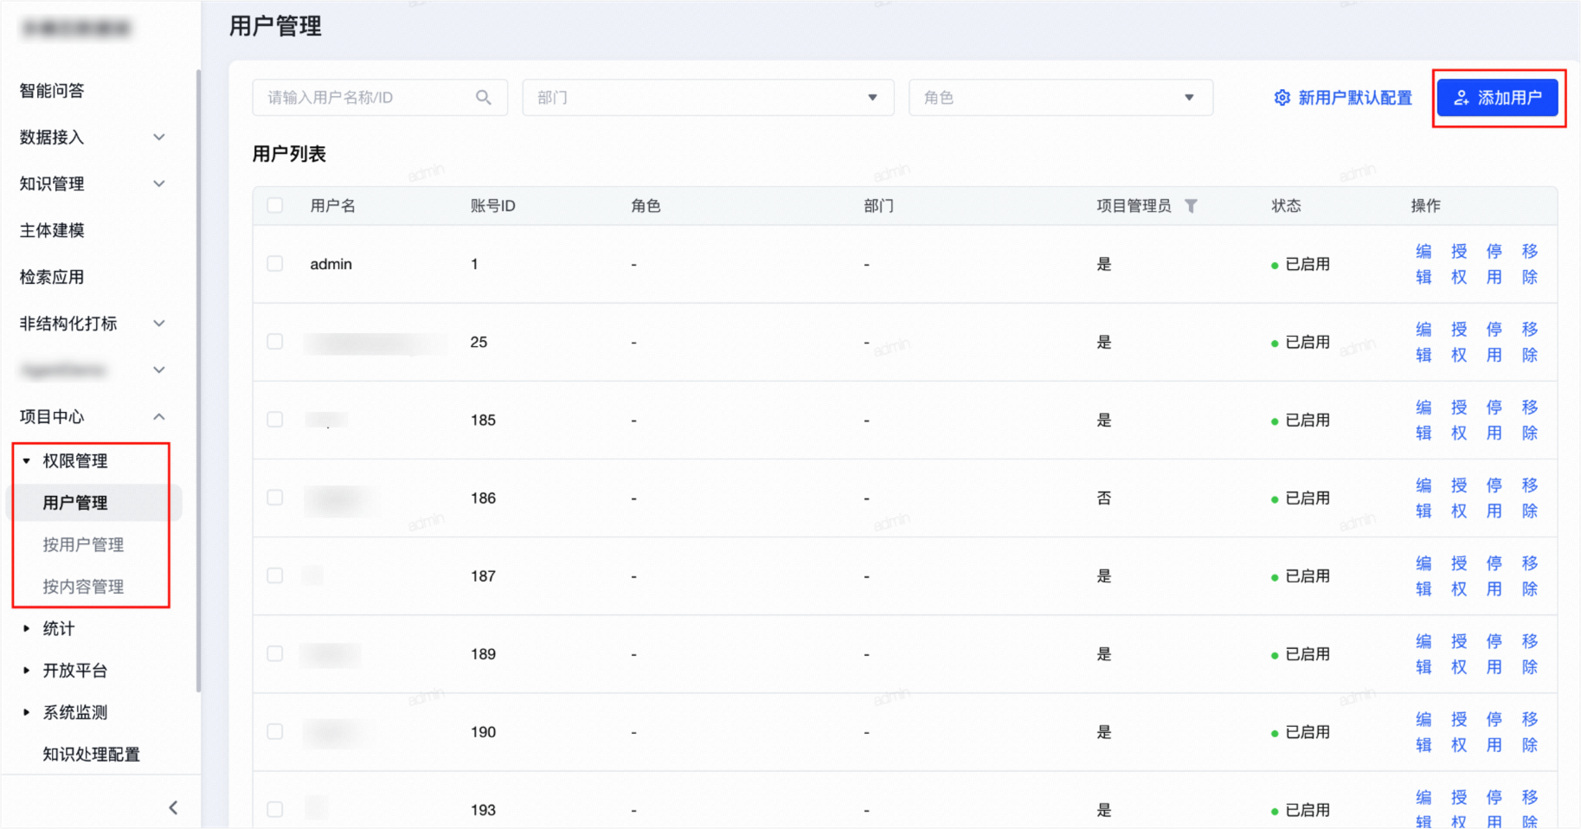1581x829 pixels.
Task: Click 停用 for admin row
Action: point(1494,264)
